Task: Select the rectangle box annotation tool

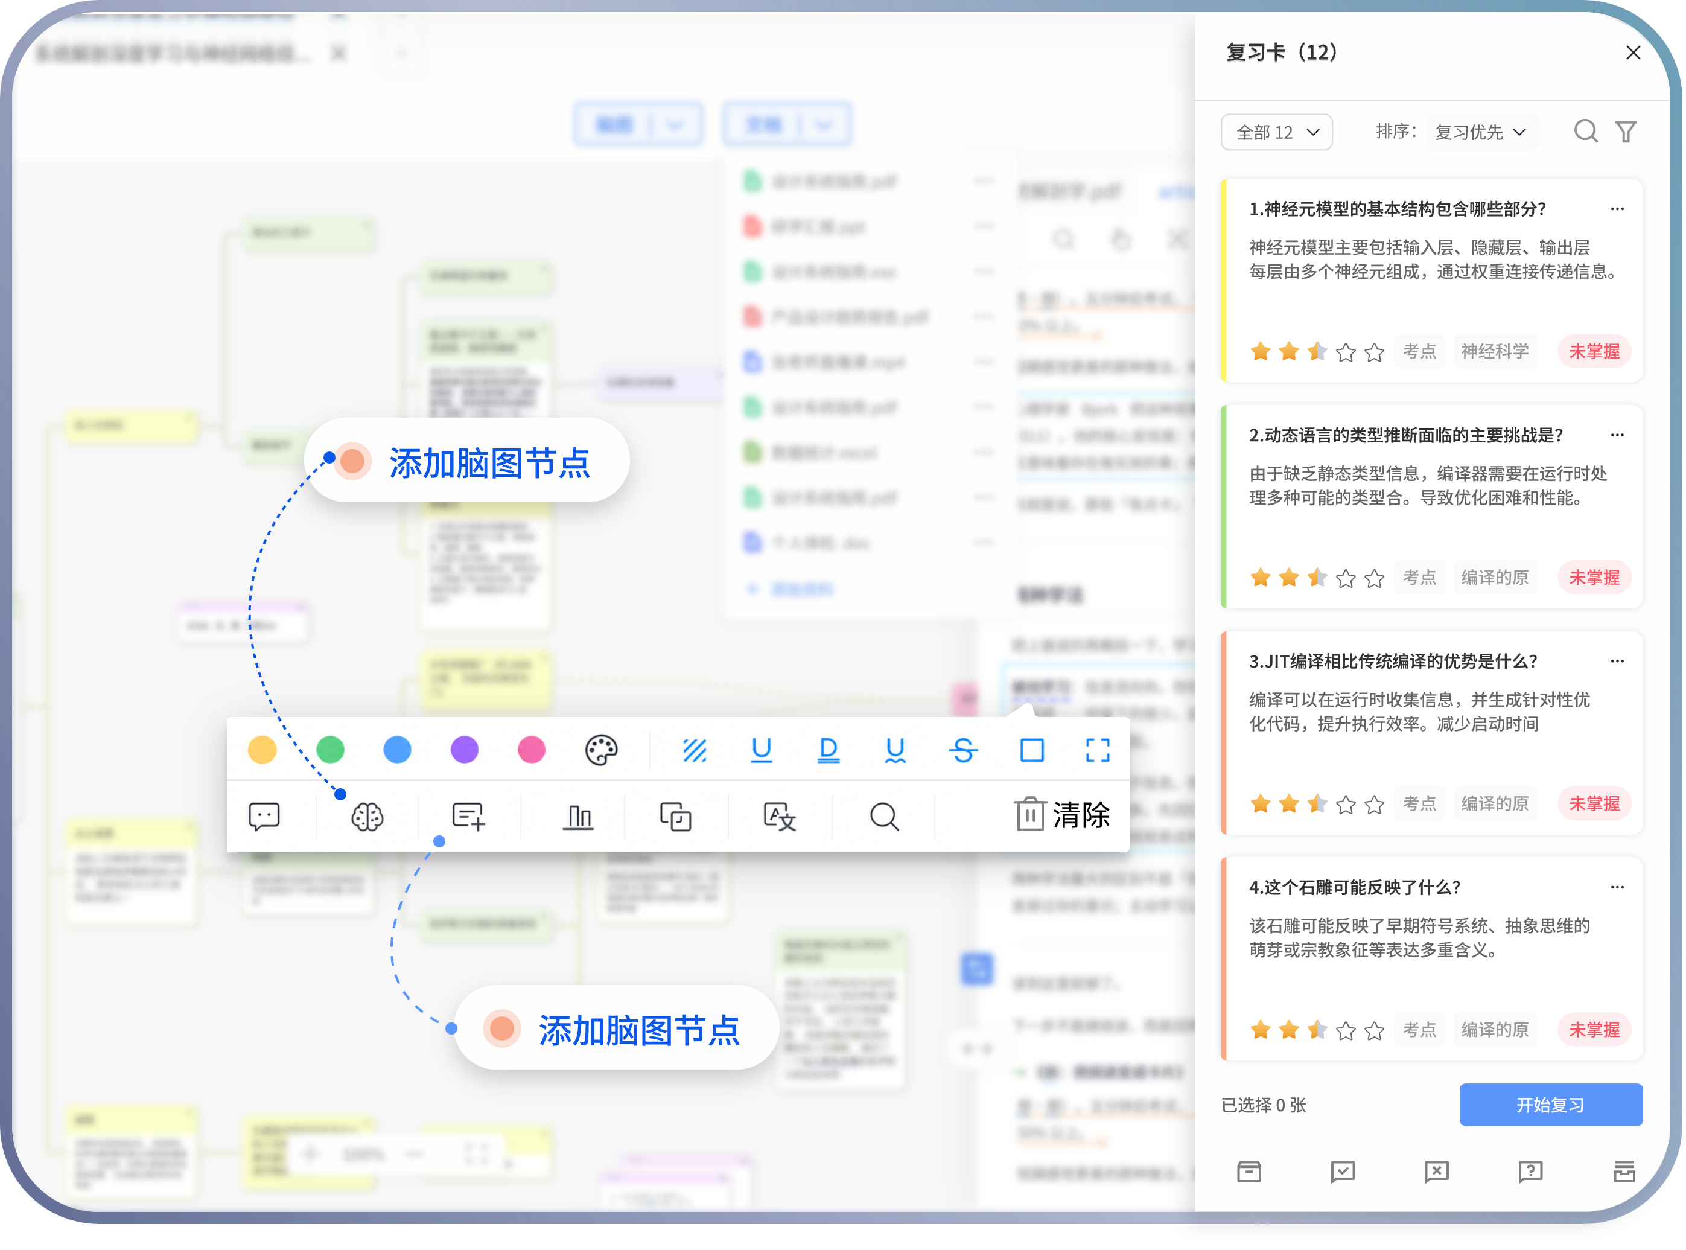Action: [1032, 751]
